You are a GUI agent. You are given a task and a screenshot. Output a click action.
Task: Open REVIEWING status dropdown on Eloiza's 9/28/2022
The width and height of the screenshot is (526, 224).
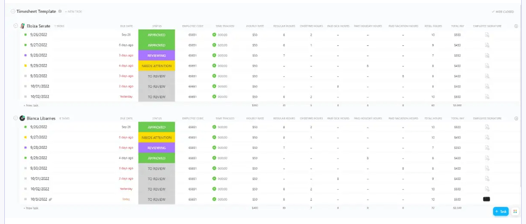coord(157,56)
